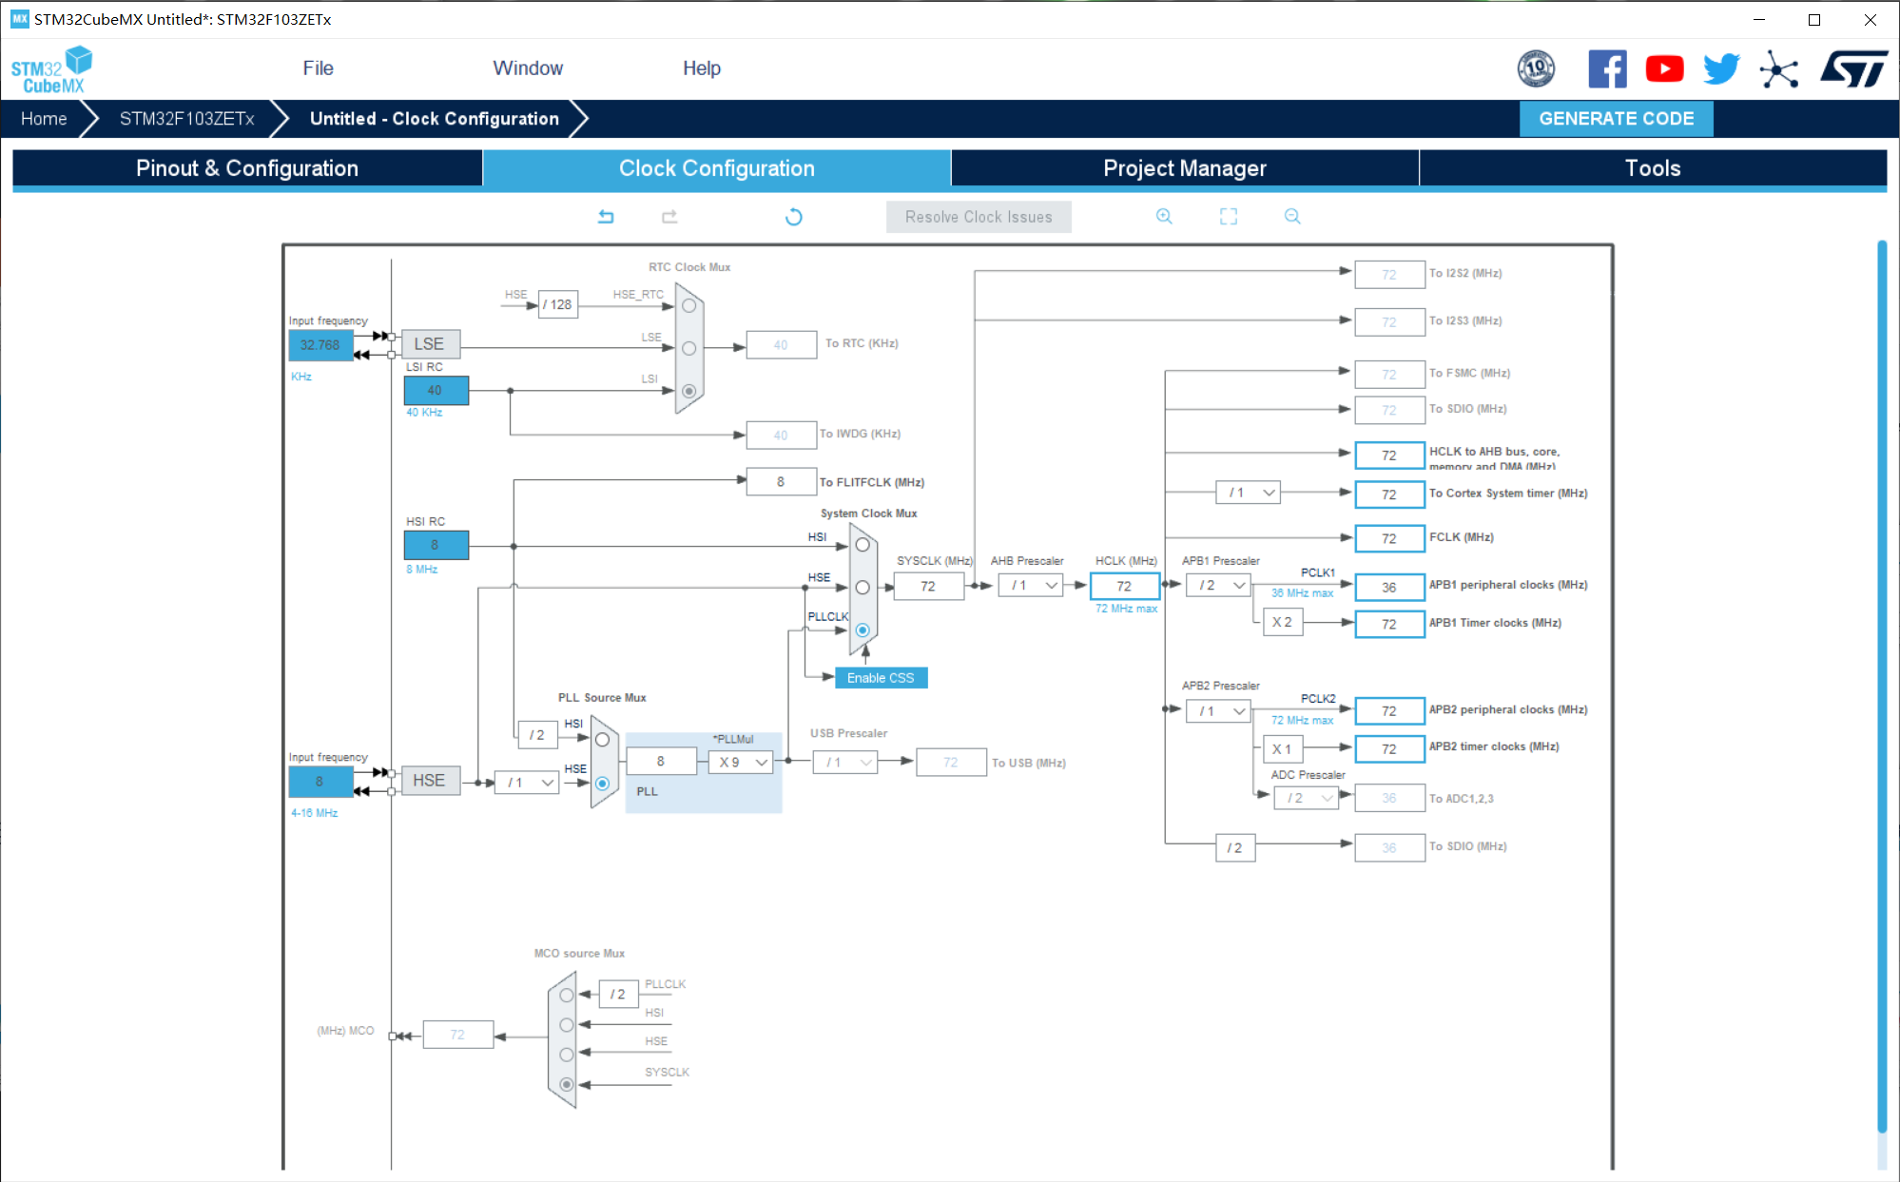This screenshot has height=1182, width=1900.
Task: Select PLL radio button in PLL Source Mux
Action: [x=604, y=778]
